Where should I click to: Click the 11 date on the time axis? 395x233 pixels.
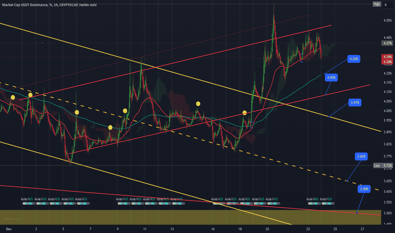click(145, 229)
